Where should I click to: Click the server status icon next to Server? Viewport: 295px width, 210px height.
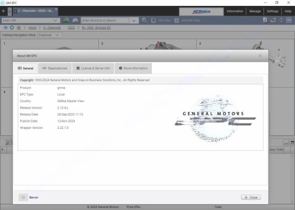click(23, 197)
